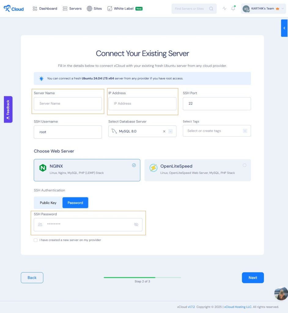Open the xCloud Hosting LLC link
The height and width of the screenshot is (313, 288).
tap(238, 307)
